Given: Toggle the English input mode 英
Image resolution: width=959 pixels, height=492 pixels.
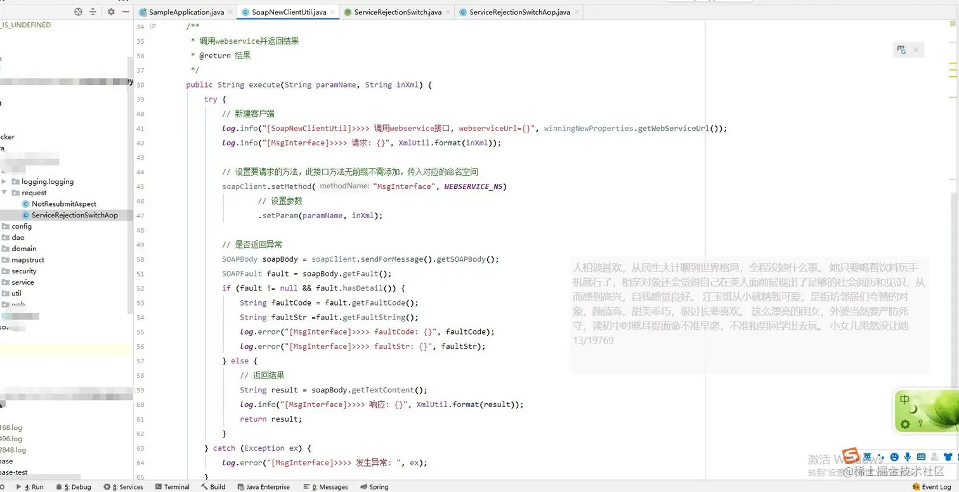Looking at the screenshot, I should (867, 456).
